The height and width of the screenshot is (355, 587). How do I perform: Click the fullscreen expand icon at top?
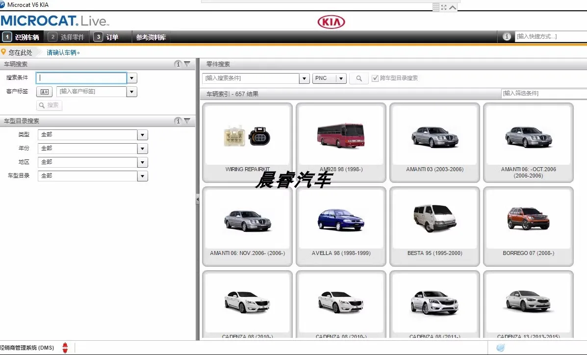(x=444, y=7)
